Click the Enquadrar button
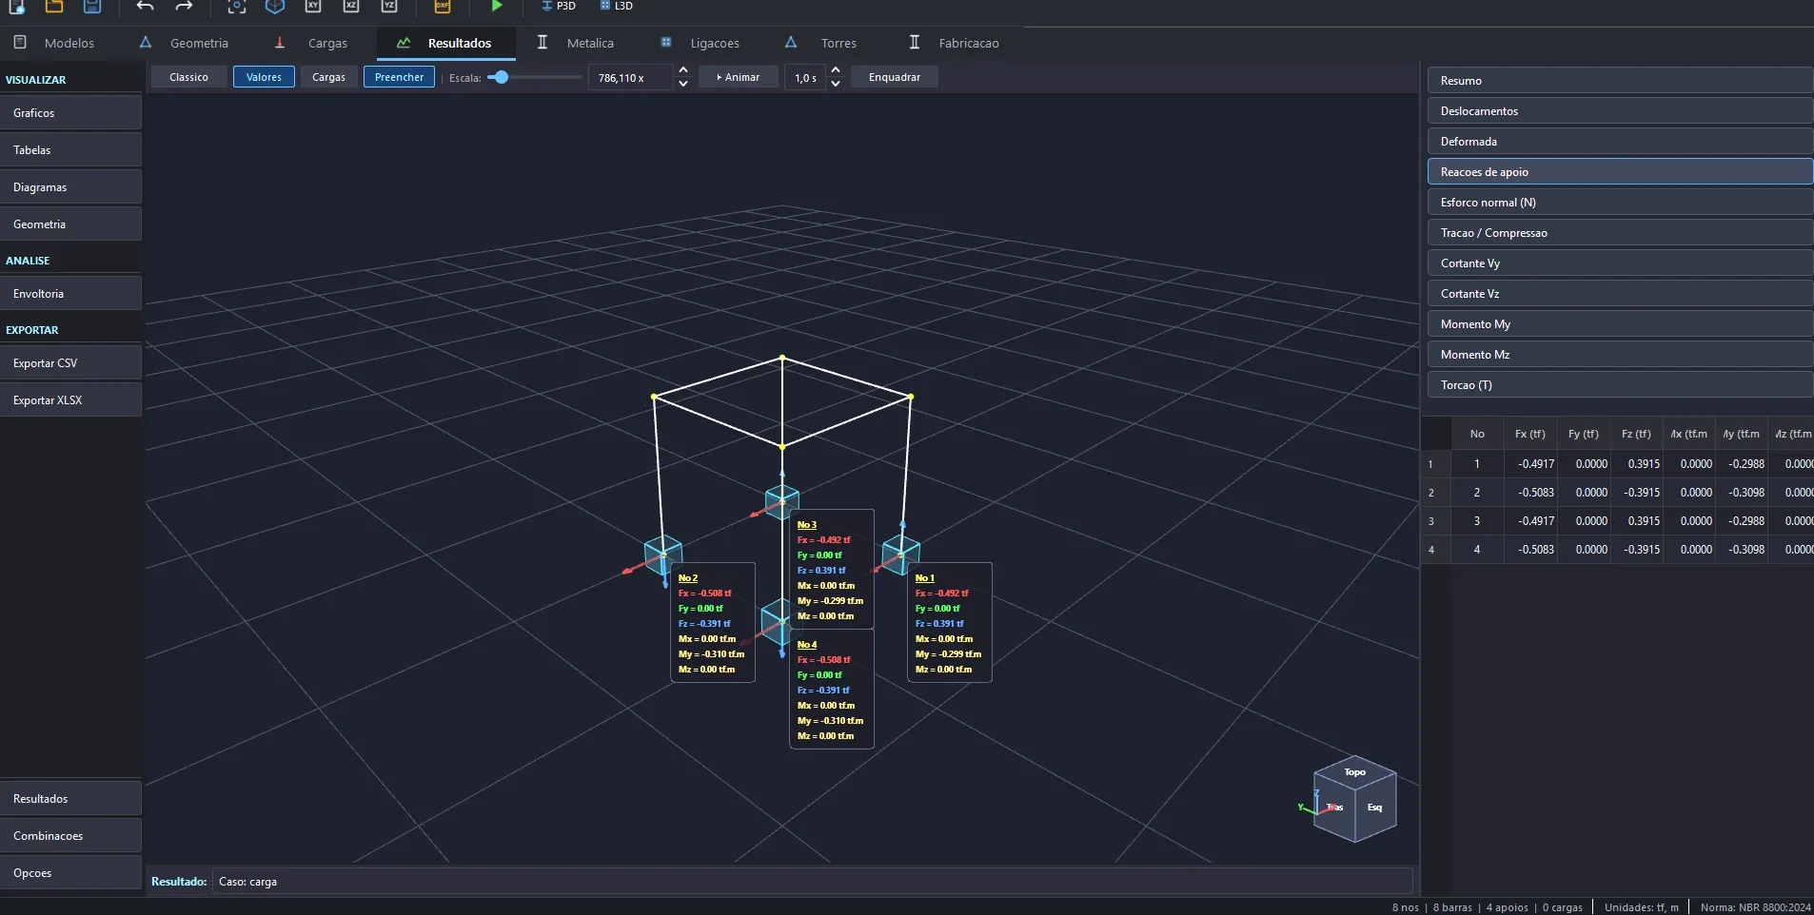This screenshot has height=915, width=1814. click(894, 77)
